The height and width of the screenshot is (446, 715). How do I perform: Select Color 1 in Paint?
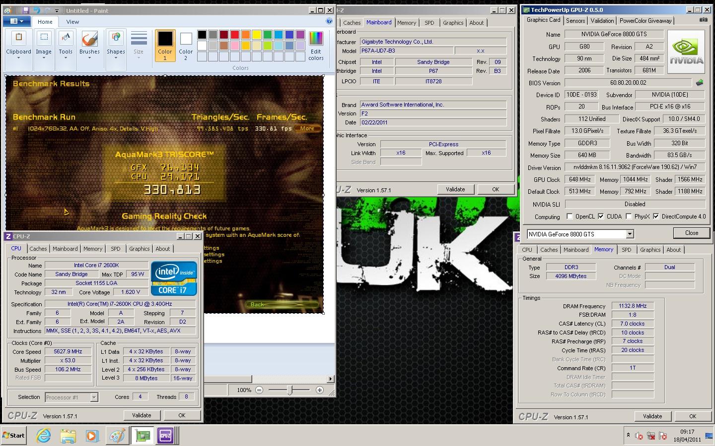coord(165,46)
